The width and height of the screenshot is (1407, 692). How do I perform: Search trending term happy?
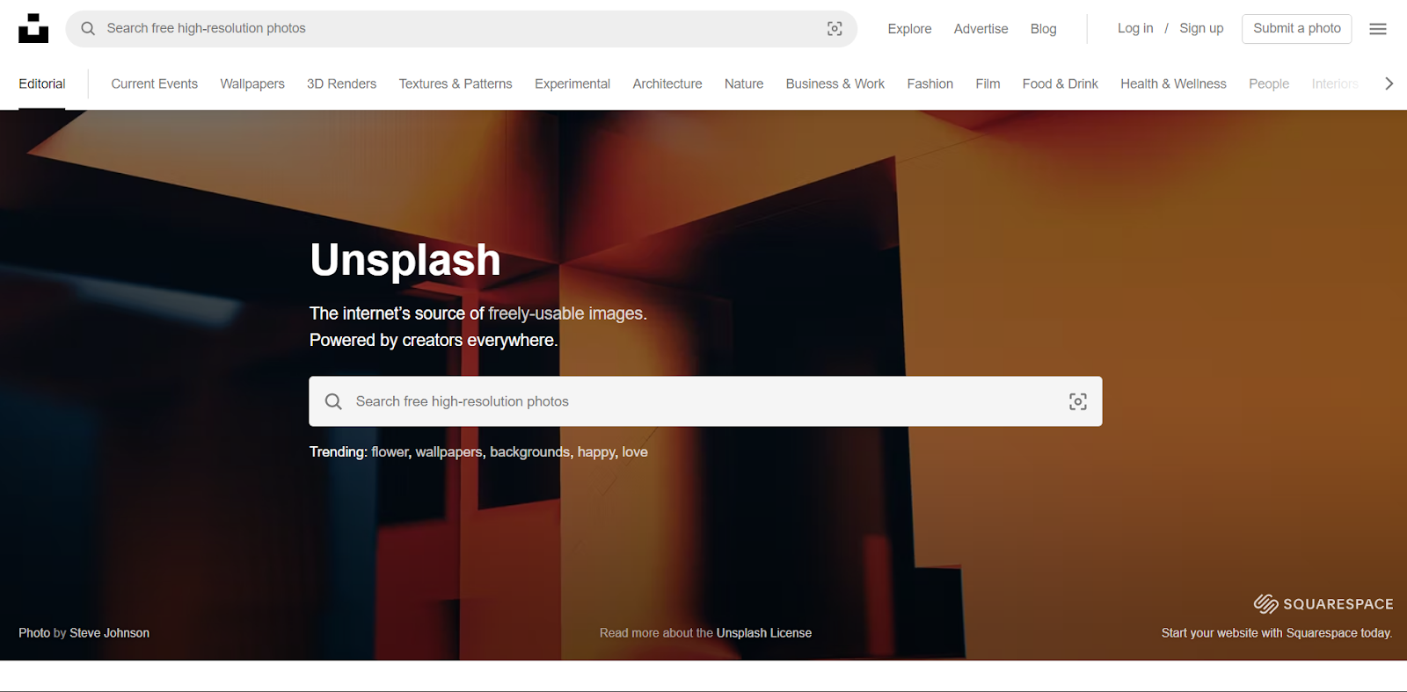(596, 451)
